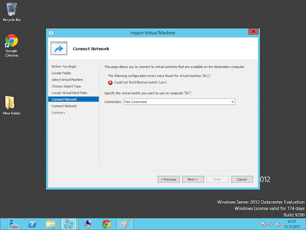Launch Windows PowerShell from the taskbar
Image resolution: width=306 pixels, height=230 pixels.
[x=32, y=224]
